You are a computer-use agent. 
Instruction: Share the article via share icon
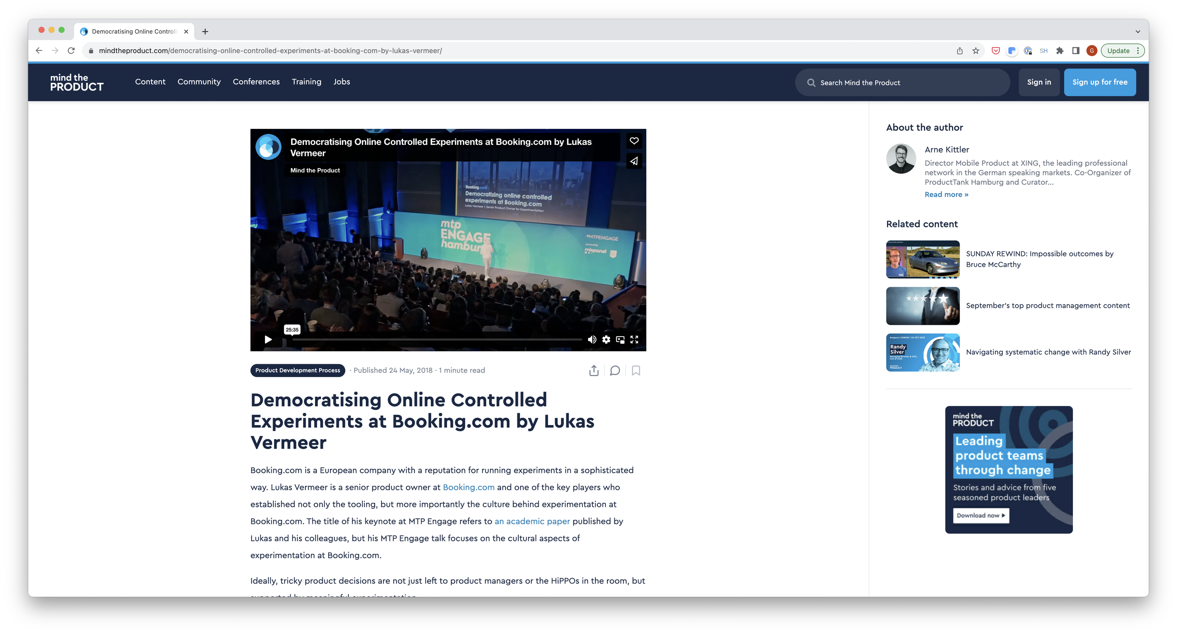click(x=594, y=370)
